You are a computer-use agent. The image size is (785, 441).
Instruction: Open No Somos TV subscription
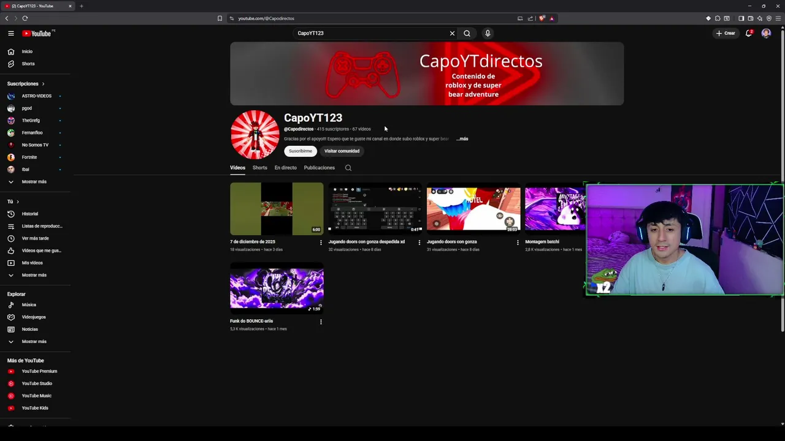pos(35,145)
